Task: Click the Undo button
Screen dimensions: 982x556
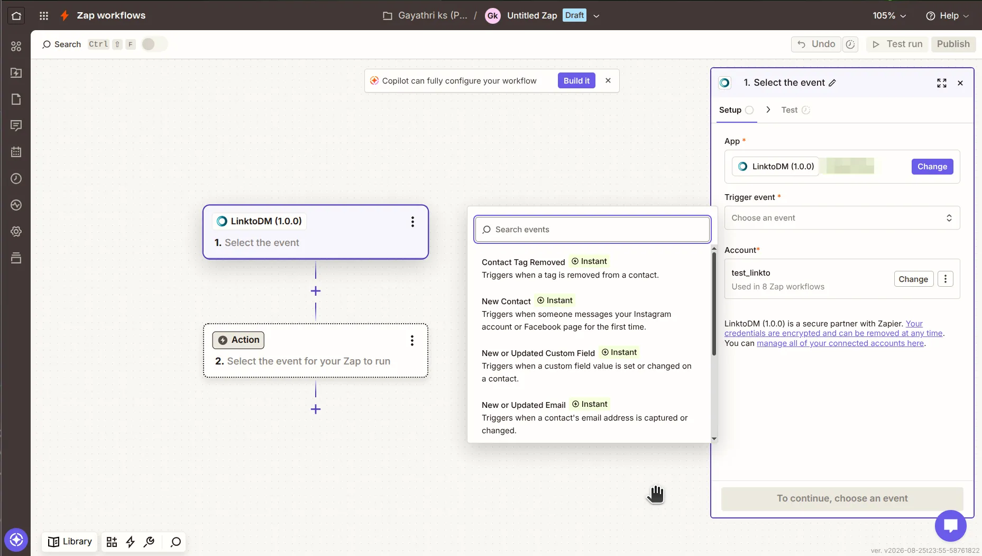Action: tap(816, 44)
